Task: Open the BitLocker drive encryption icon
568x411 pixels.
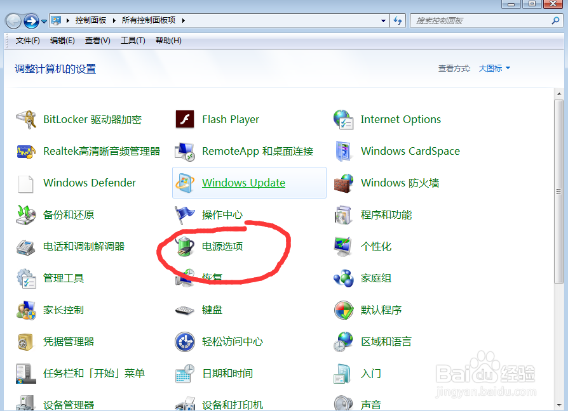Action: click(26, 120)
